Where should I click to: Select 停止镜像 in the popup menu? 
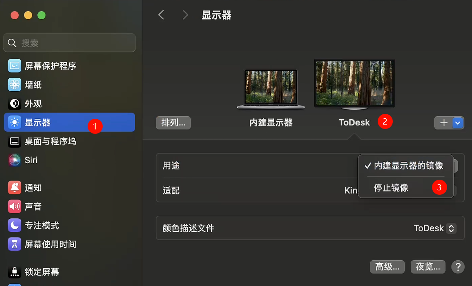(x=391, y=188)
